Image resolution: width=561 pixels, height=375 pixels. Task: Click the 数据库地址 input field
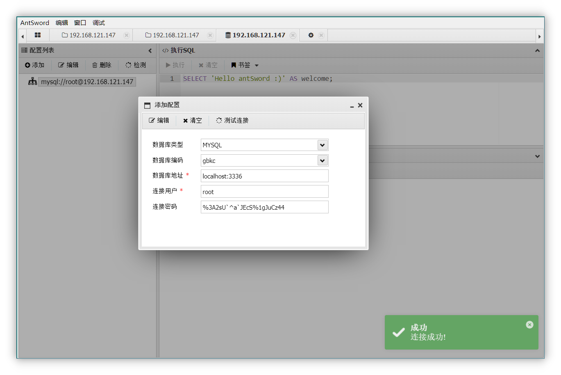point(265,176)
